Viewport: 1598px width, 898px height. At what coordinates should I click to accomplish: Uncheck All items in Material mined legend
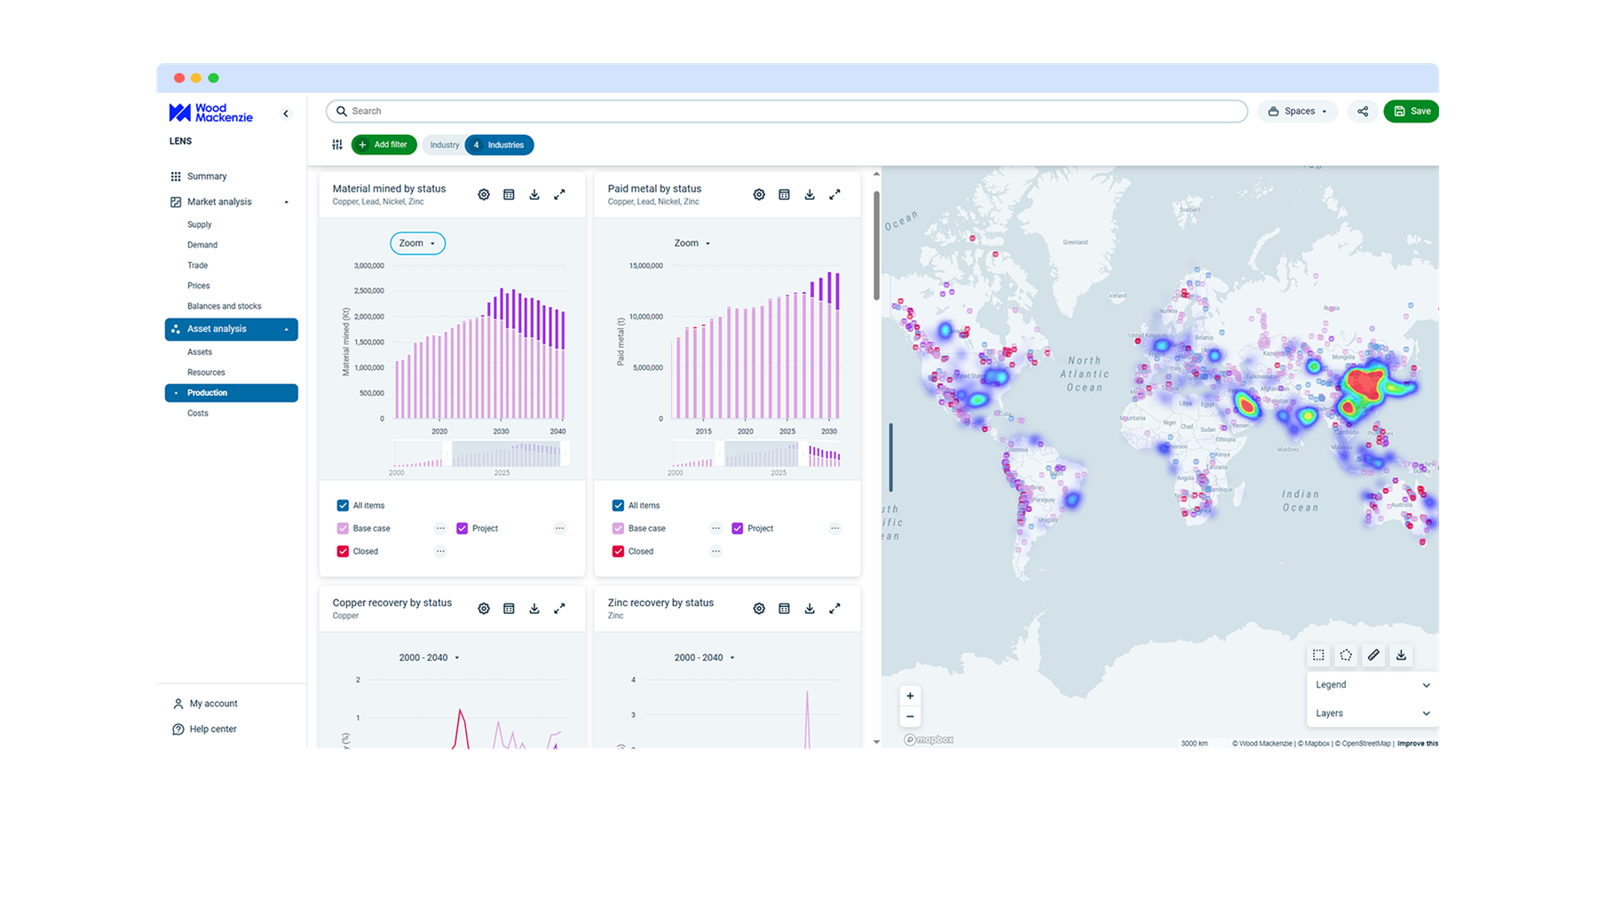(343, 506)
